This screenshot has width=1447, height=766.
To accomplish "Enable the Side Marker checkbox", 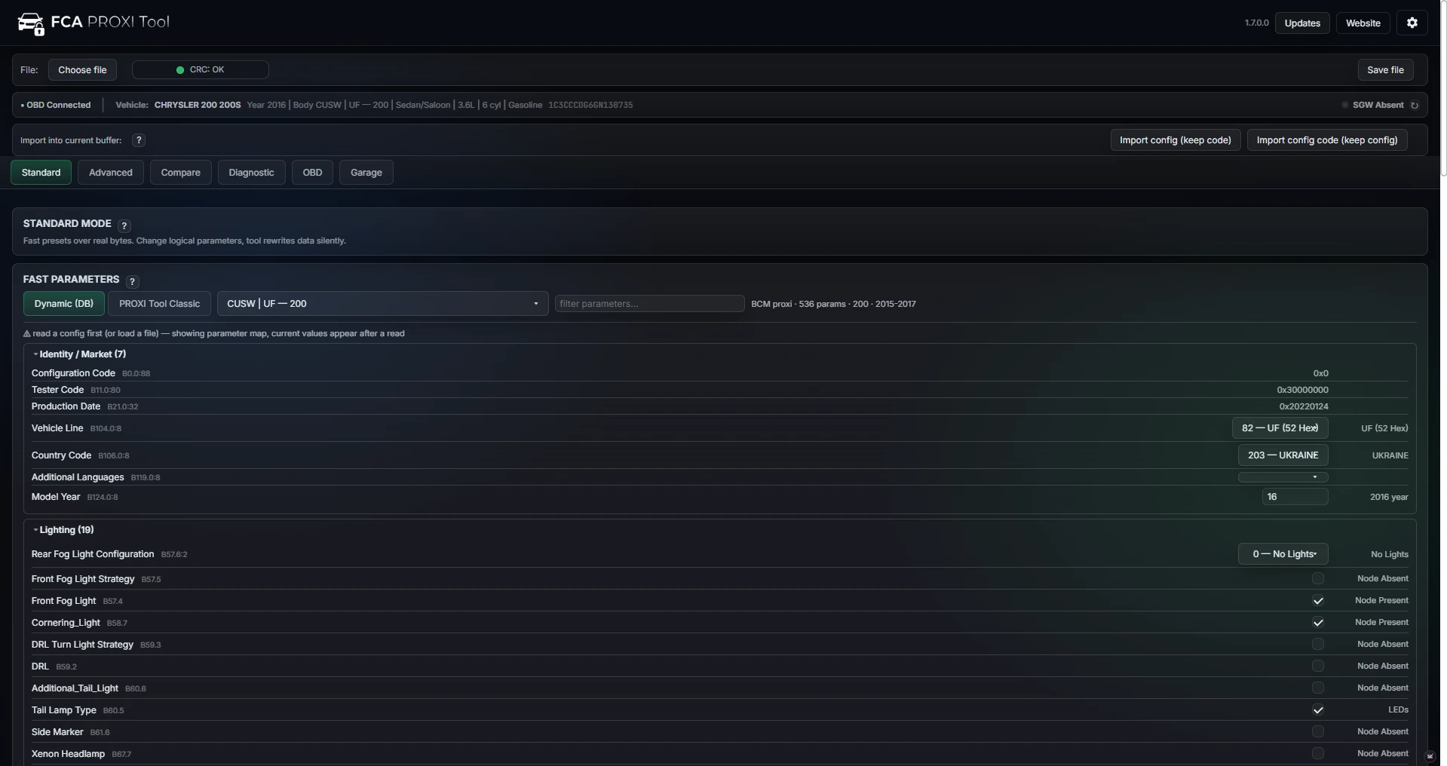I will (x=1317, y=732).
